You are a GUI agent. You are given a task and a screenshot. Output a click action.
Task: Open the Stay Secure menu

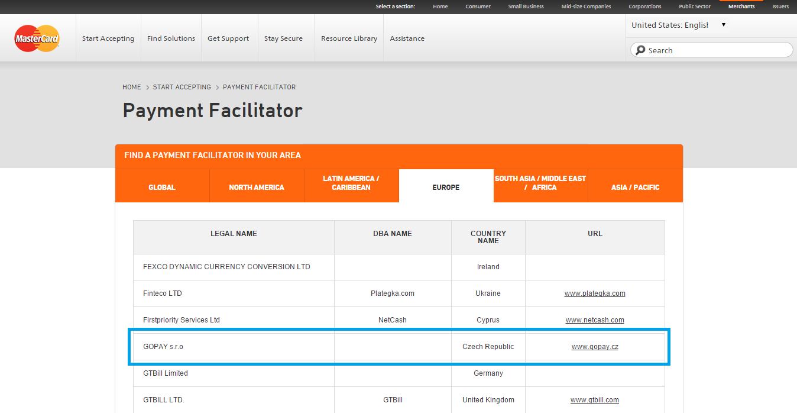click(x=283, y=38)
